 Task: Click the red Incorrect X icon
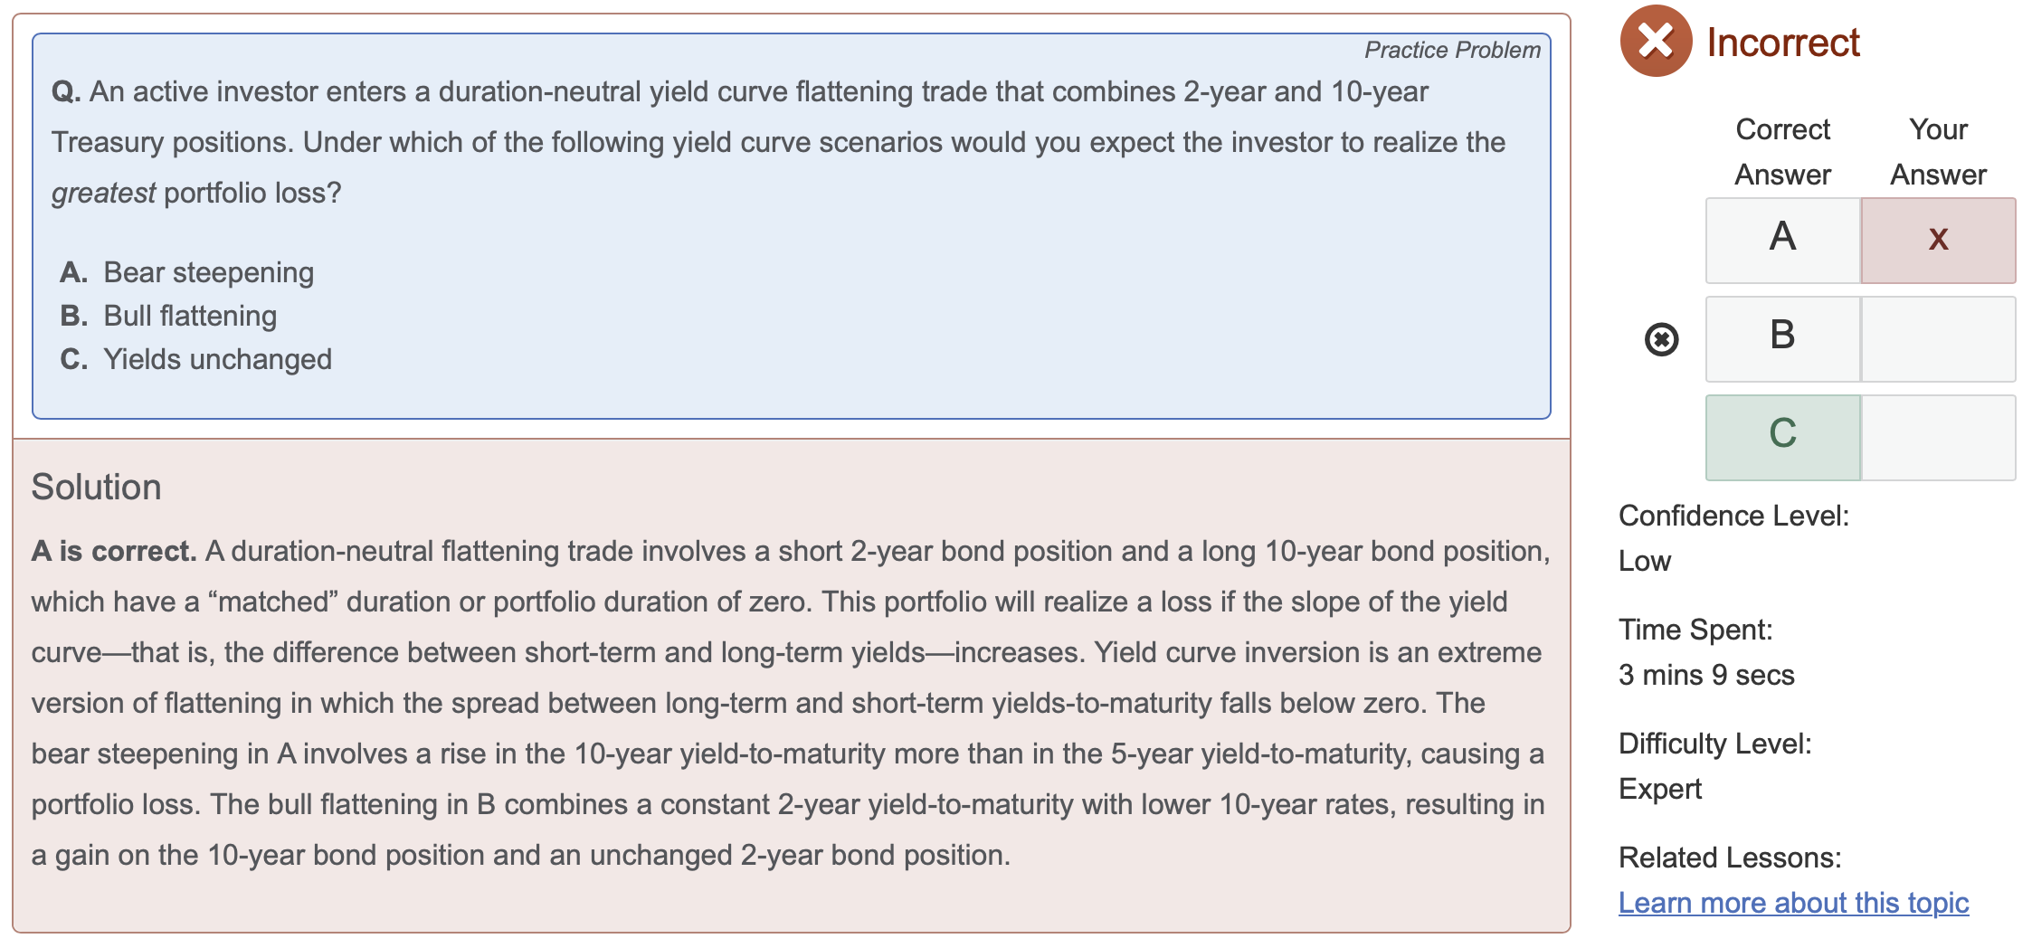pos(1656,41)
